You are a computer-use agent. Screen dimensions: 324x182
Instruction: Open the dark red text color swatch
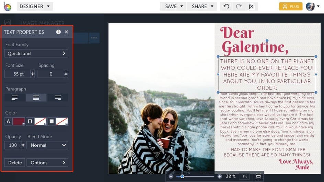point(19,121)
